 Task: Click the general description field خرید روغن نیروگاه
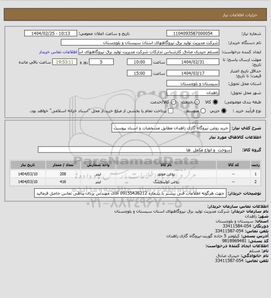click(171, 128)
